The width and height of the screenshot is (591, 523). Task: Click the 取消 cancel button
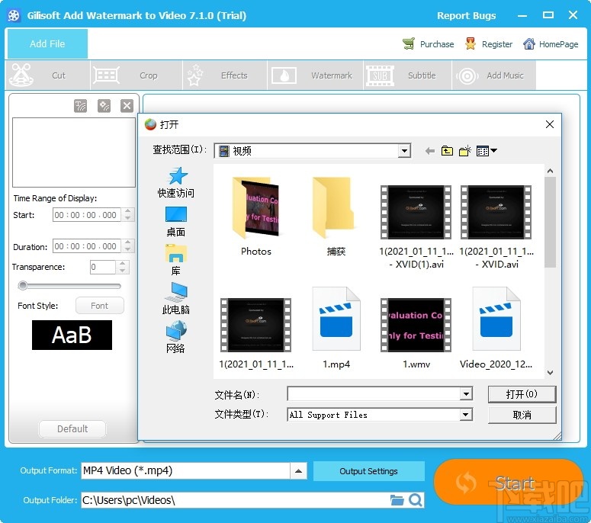coord(522,415)
